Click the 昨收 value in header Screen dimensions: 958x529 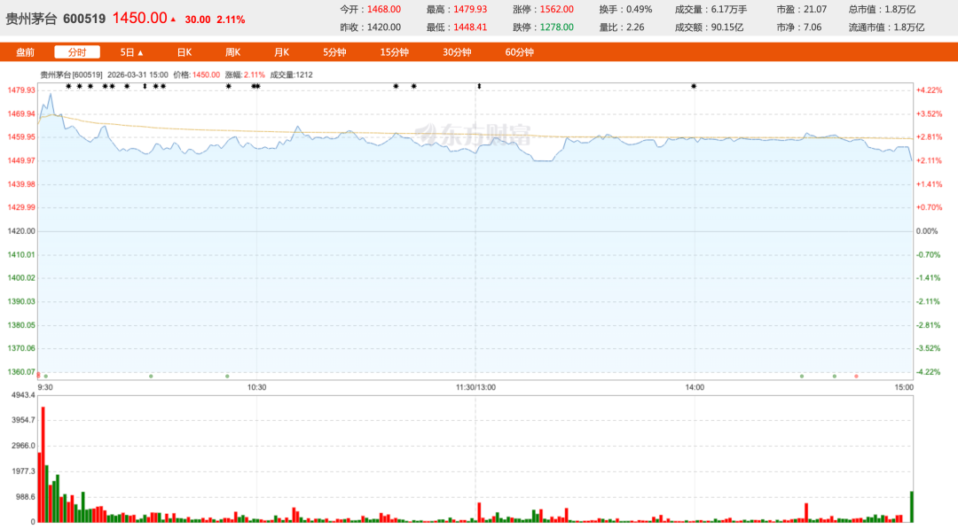[x=384, y=27]
